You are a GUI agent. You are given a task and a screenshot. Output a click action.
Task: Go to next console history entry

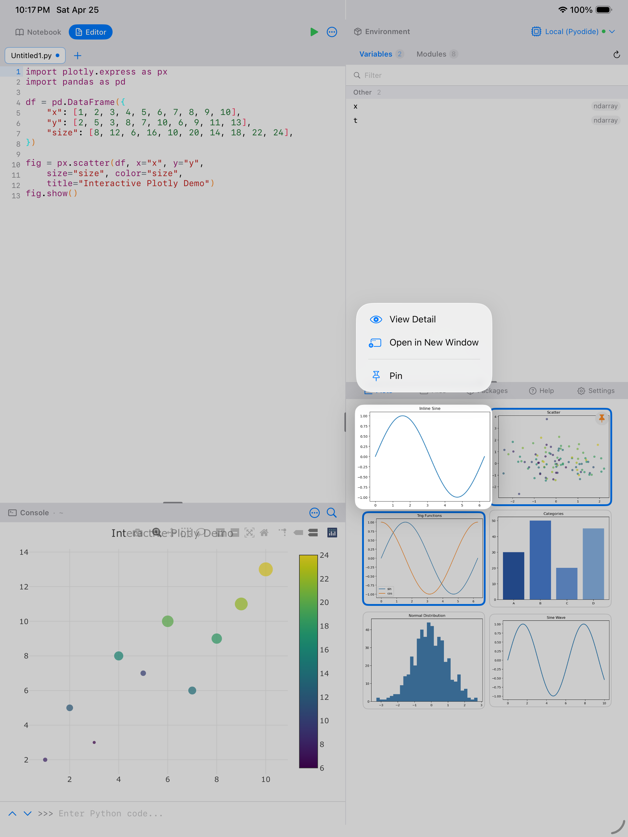(28, 814)
